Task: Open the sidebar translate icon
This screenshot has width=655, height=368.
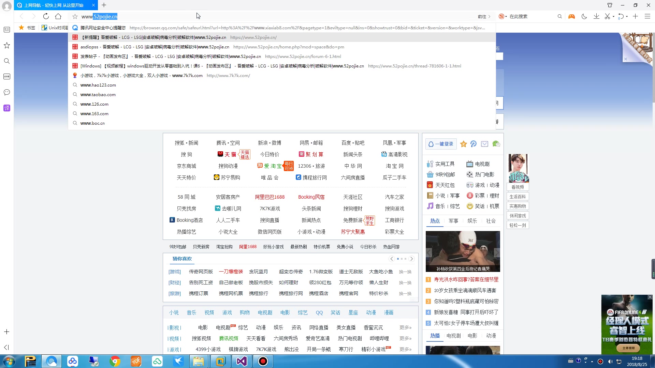Action: tap(7, 108)
